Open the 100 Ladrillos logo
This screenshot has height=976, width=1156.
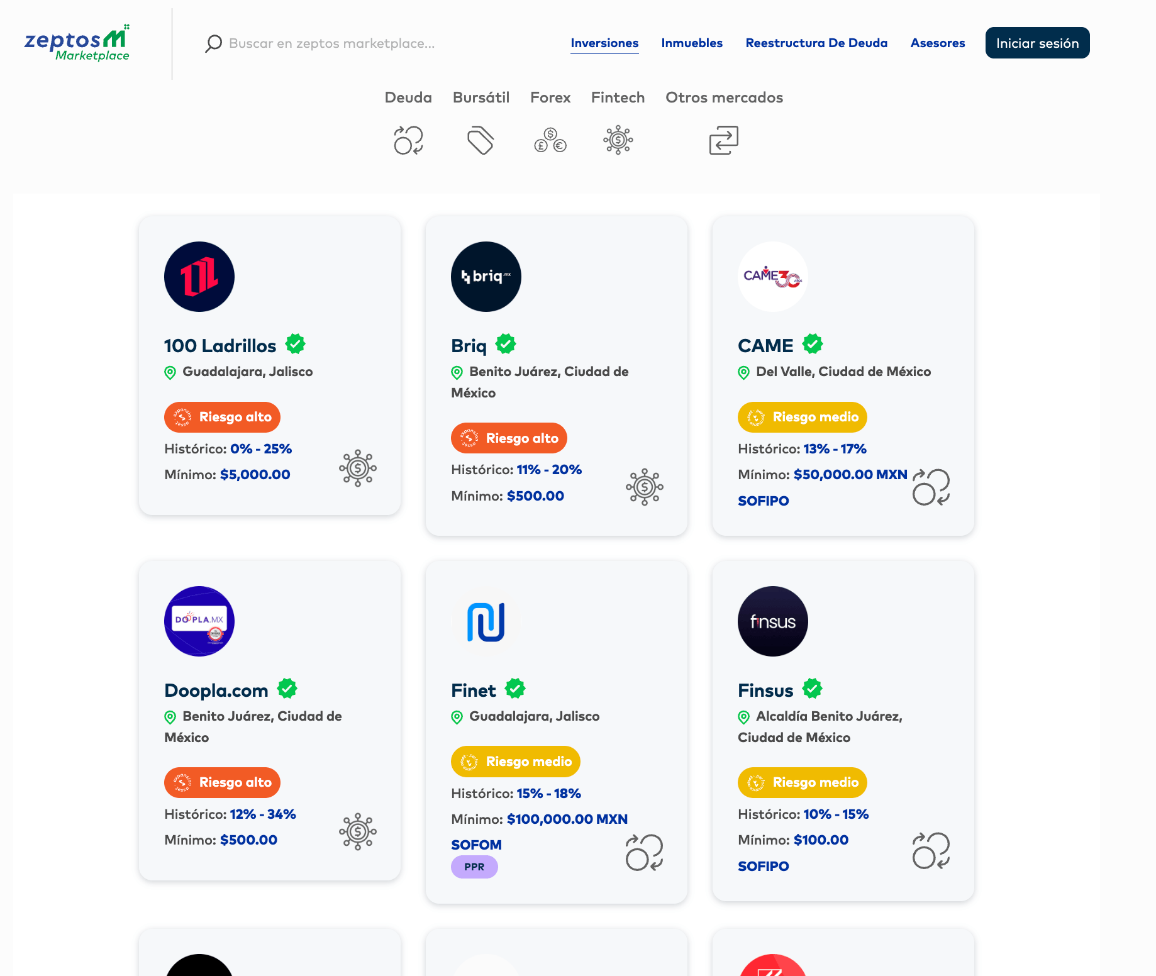(199, 277)
